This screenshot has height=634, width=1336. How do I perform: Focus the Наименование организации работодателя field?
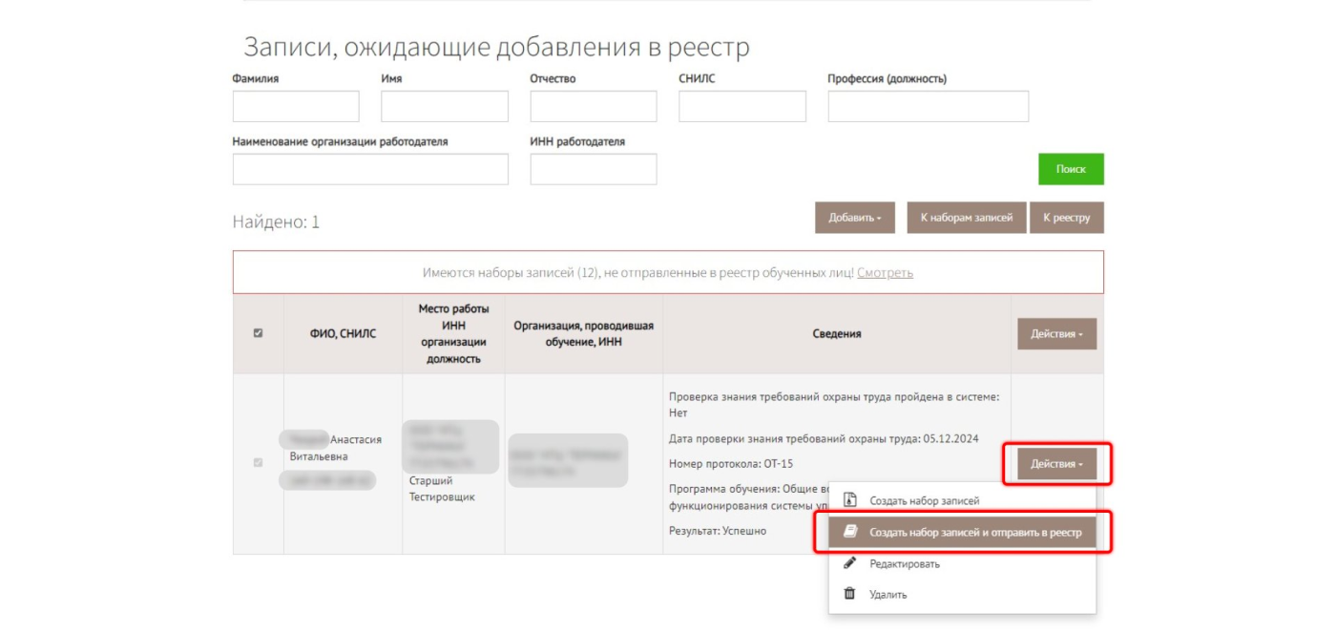(370, 169)
